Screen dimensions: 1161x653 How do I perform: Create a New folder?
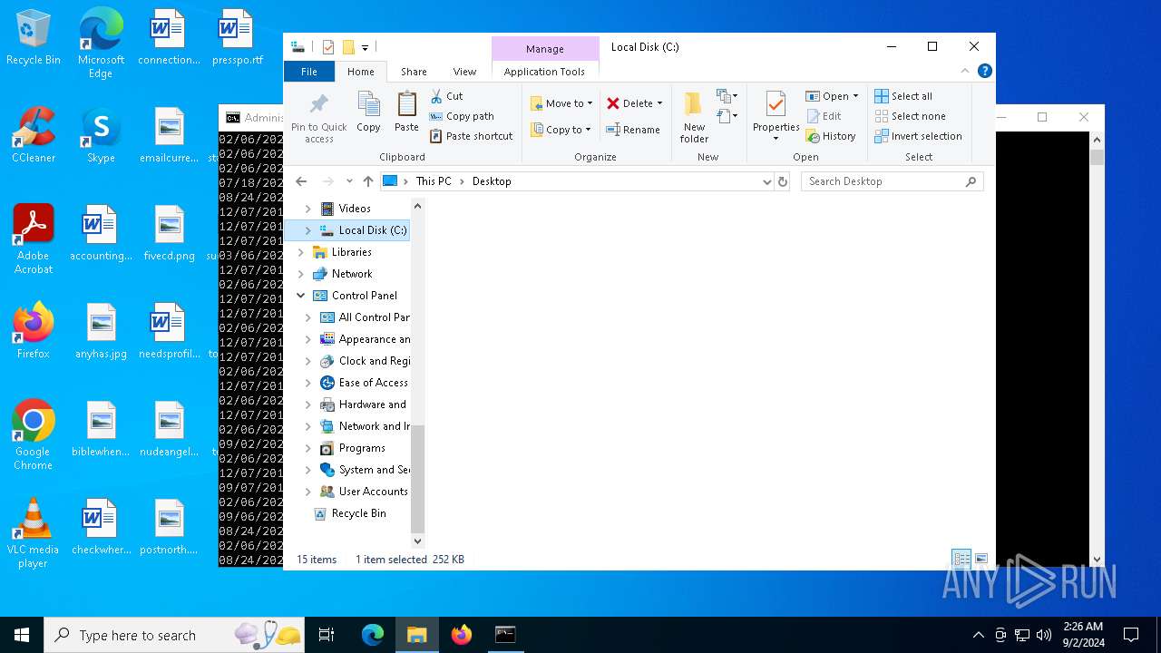[x=694, y=117]
